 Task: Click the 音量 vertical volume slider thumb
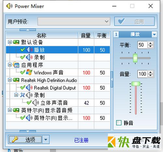click(x=136, y=84)
